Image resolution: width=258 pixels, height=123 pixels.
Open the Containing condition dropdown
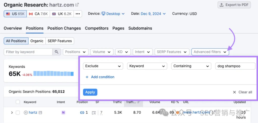[x=191, y=66]
